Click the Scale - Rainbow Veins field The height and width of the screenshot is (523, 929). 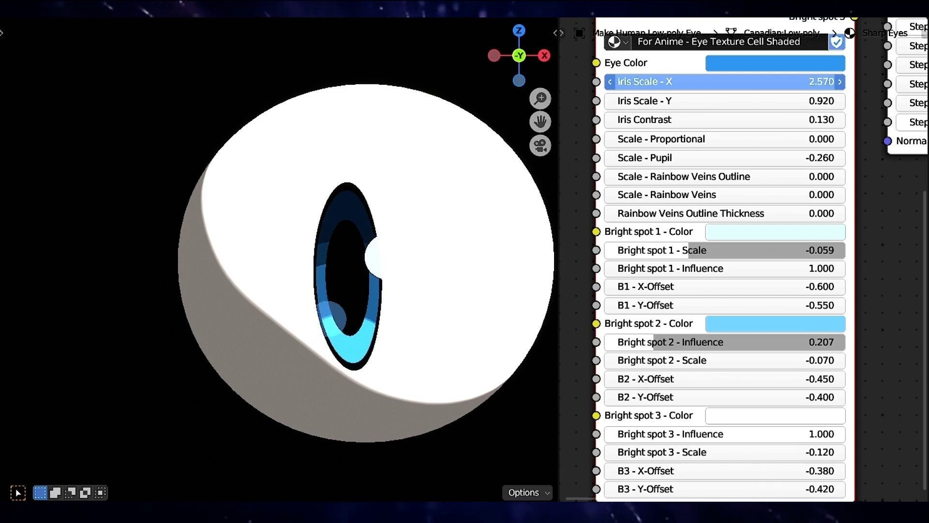pos(724,195)
